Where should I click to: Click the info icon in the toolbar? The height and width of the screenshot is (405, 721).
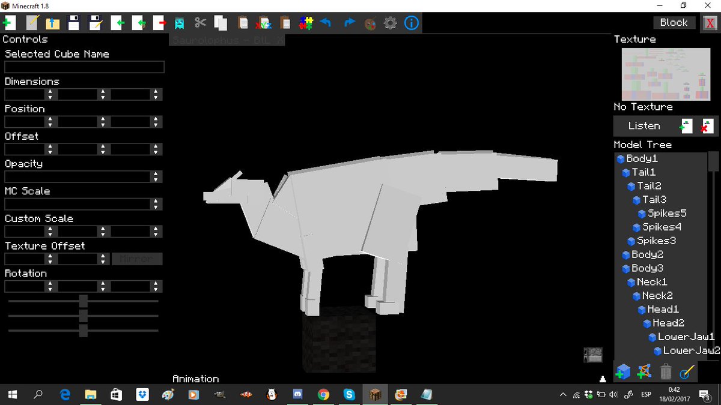(412, 22)
